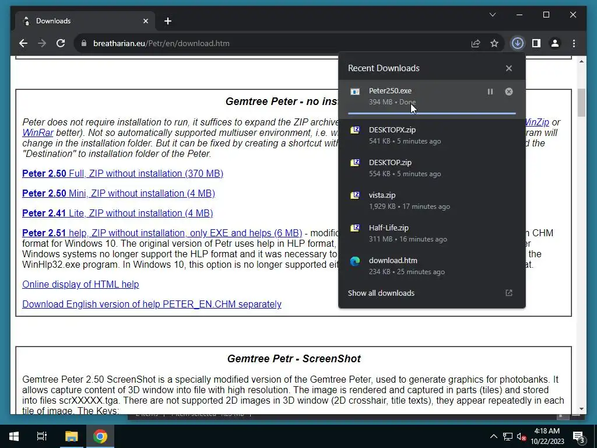This screenshot has width=597, height=448.
Task: Select the Downloads browser tab
Action: (x=85, y=21)
